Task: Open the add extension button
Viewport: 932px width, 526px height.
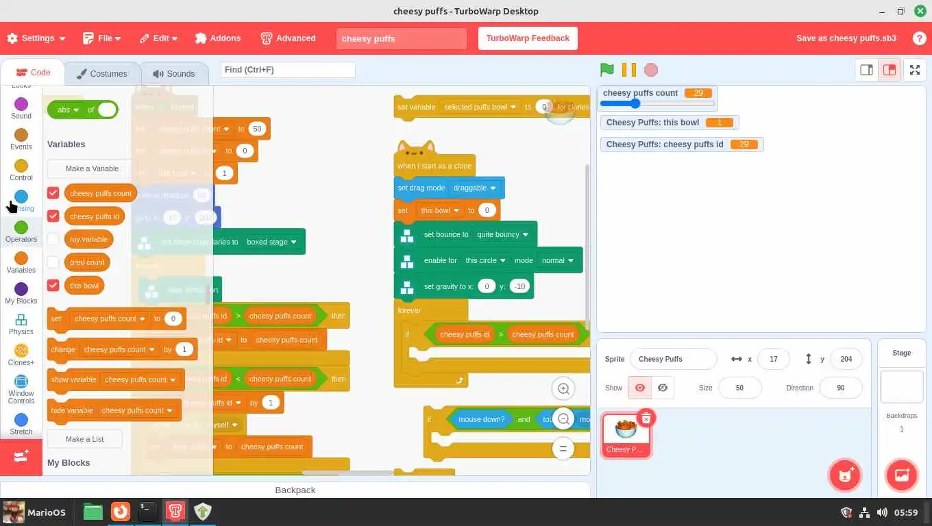Action: 21,456
